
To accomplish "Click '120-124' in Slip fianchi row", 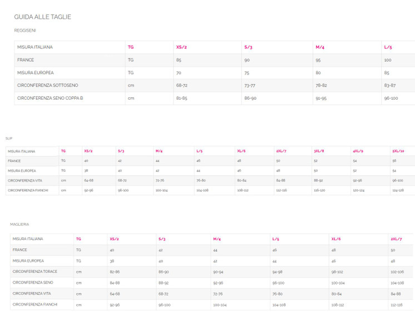I will [x=359, y=190].
